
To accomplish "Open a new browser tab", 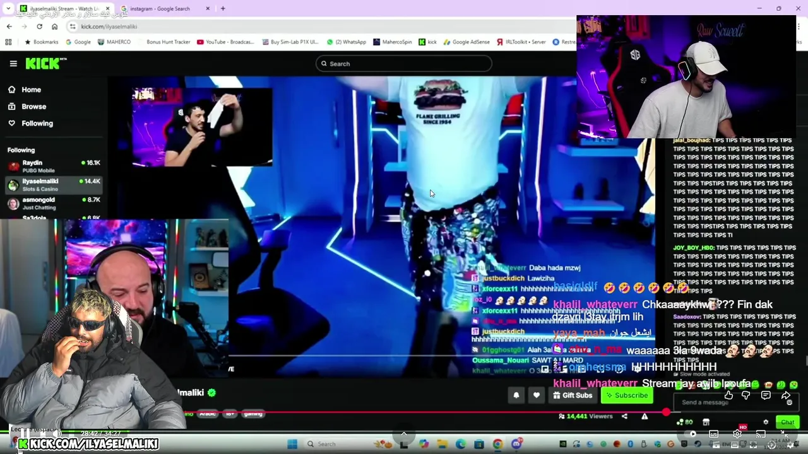I will coord(223,9).
